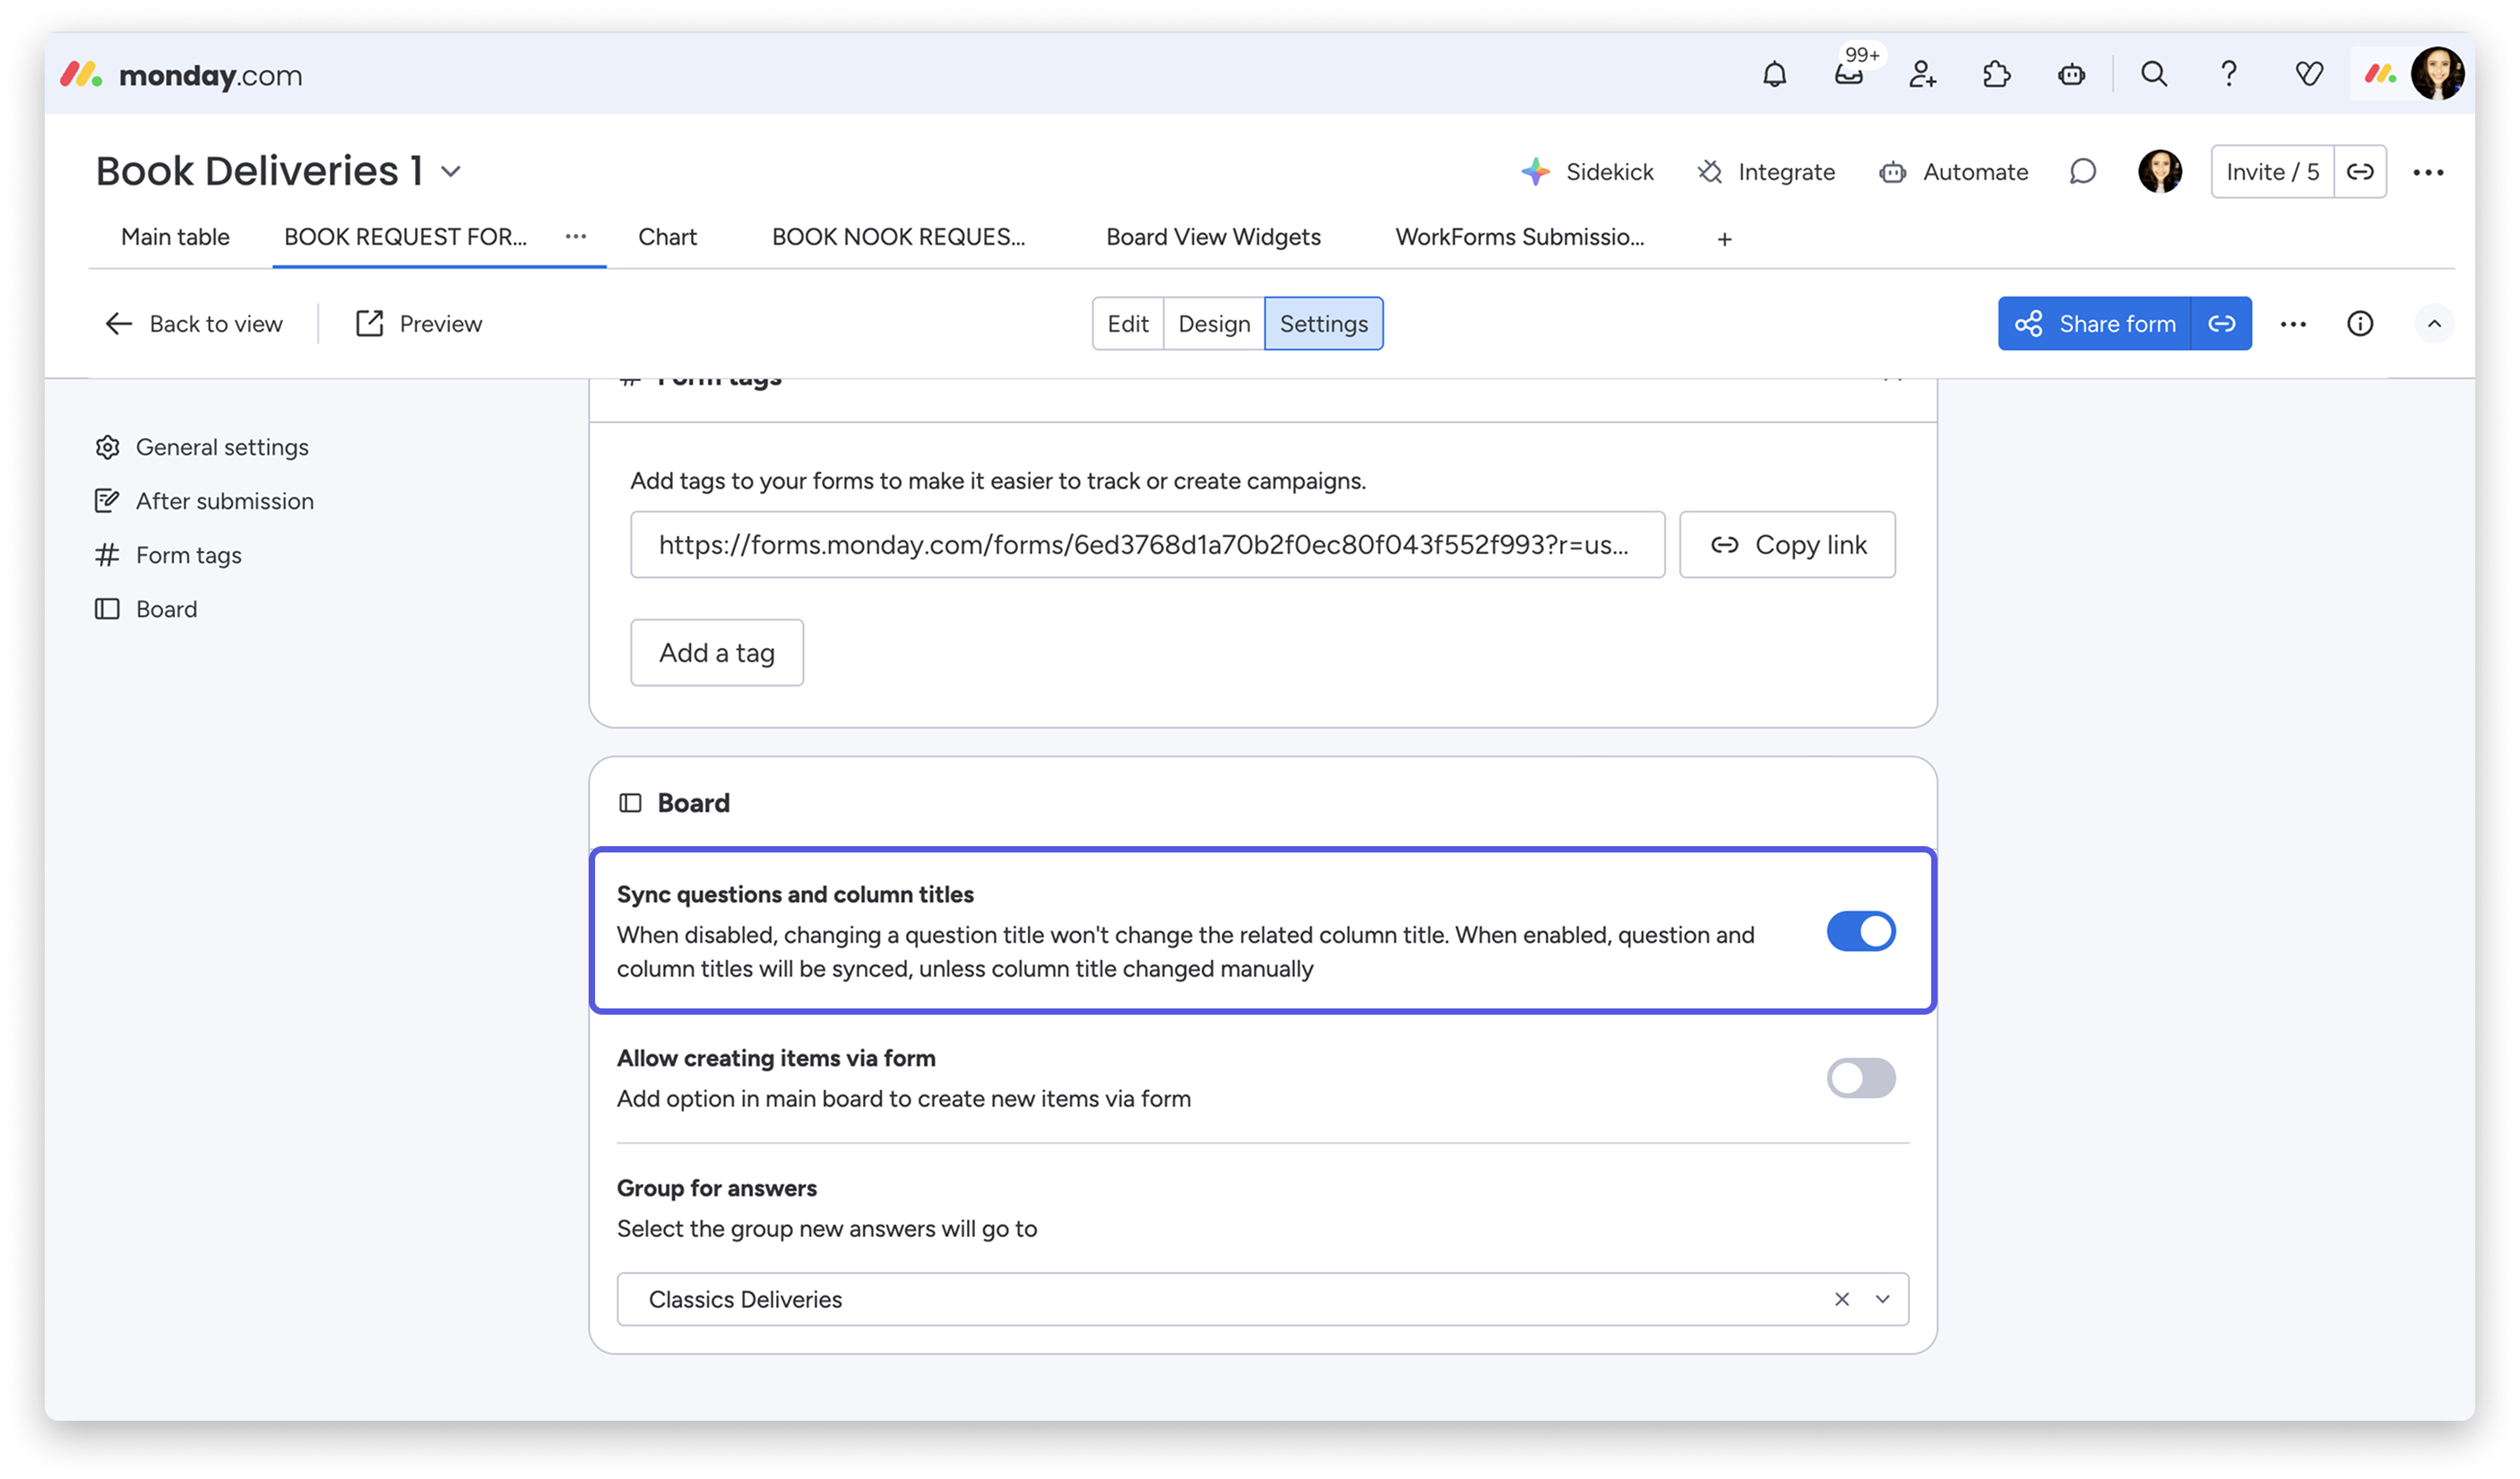Viewport: 2520px width, 1479px height.
Task: Copy board link via icon beside Invite / 5
Action: click(2360, 171)
